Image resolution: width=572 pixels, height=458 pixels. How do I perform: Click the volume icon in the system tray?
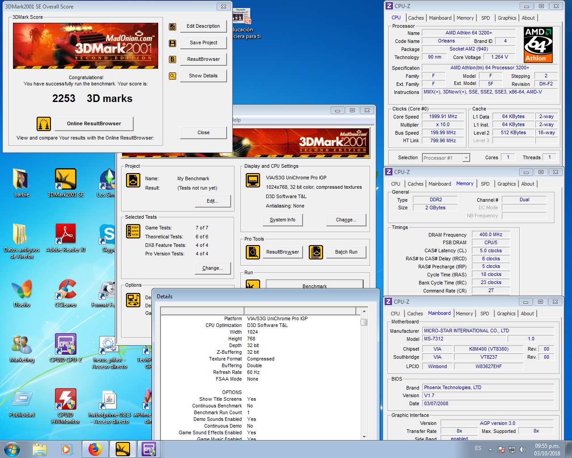522,450
